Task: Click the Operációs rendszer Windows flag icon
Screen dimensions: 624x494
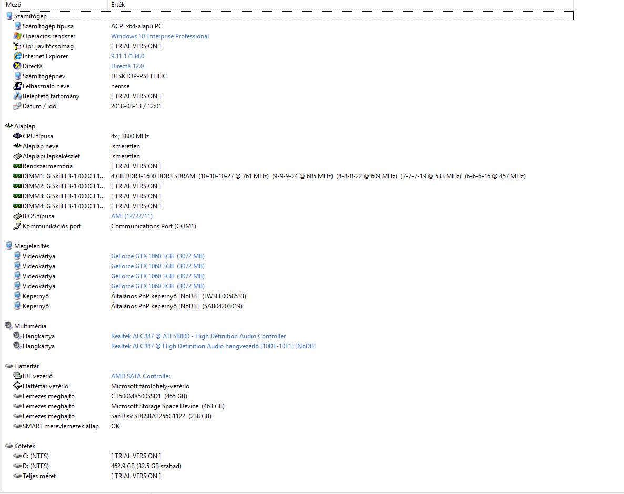Action: [x=17, y=36]
